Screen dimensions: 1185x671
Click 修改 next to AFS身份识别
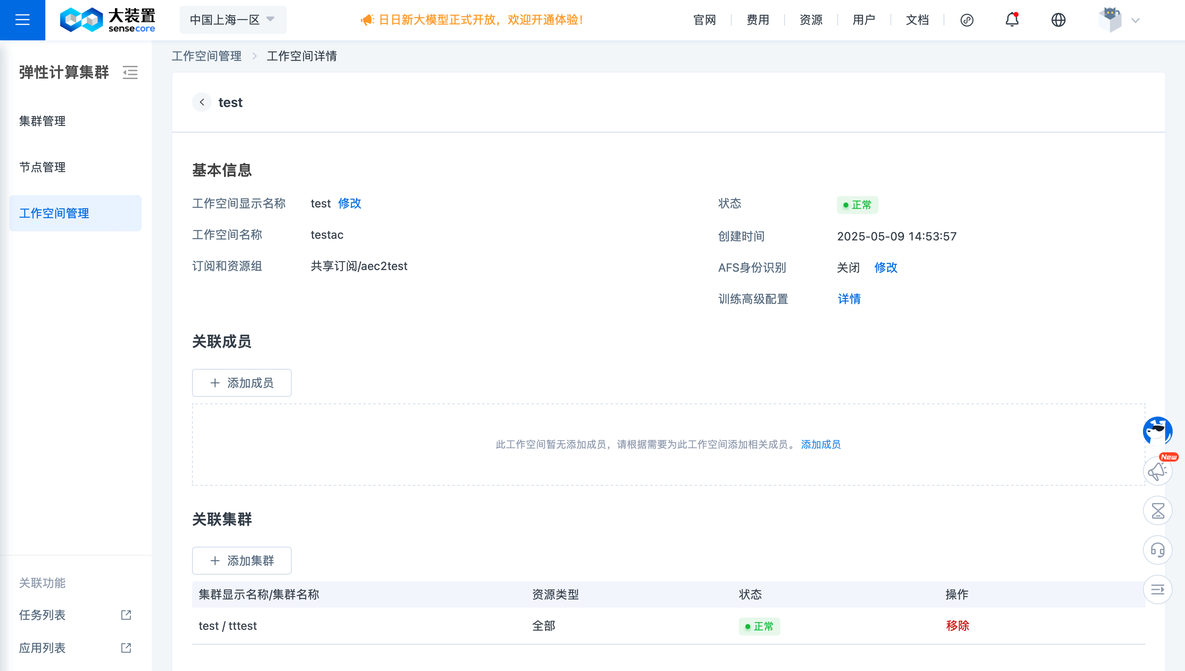885,267
